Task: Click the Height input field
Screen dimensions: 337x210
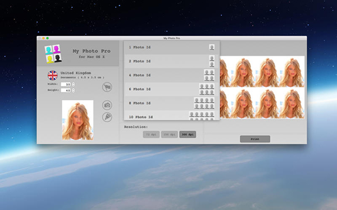Action: coord(66,90)
